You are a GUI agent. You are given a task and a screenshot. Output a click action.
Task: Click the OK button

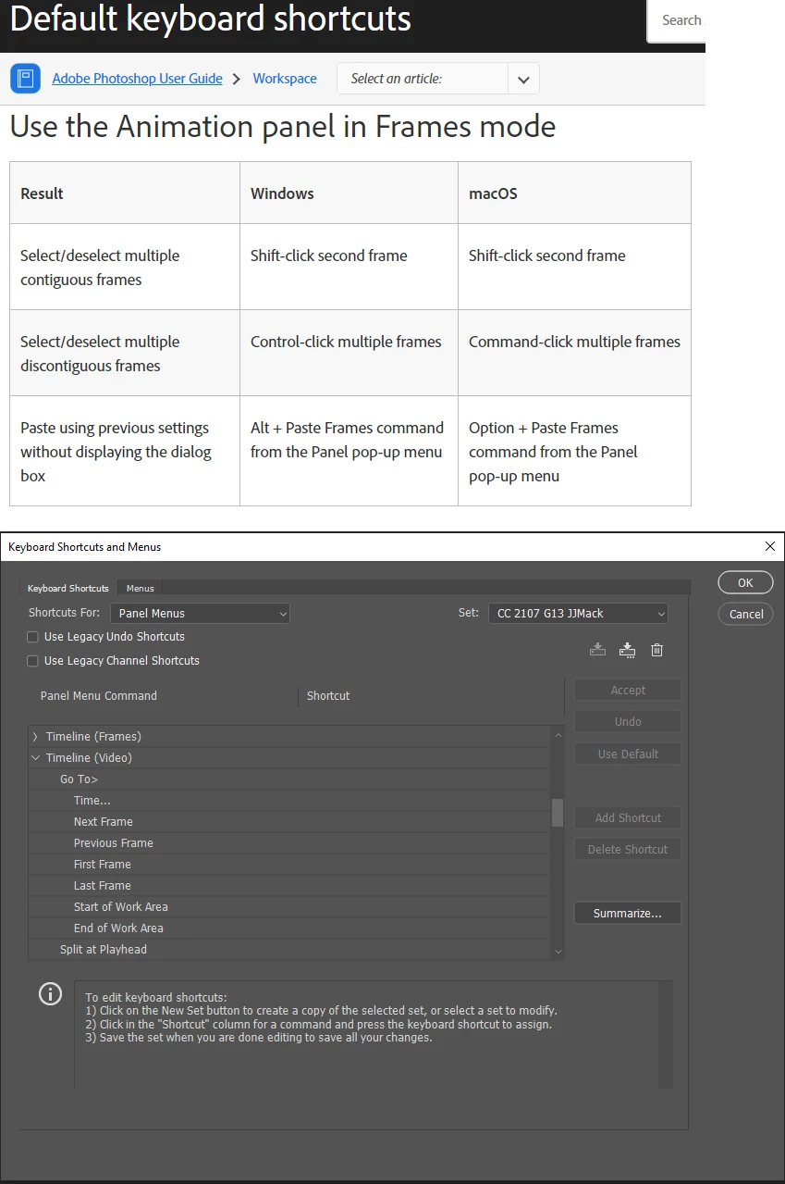(745, 582)
